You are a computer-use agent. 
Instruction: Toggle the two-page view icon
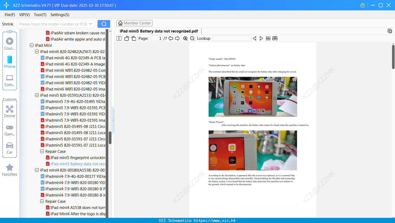119,38
